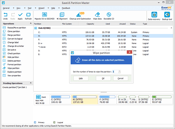Open Cleanup and Optimization
This screenshot has width=175, height=129.
pos(80,16)
